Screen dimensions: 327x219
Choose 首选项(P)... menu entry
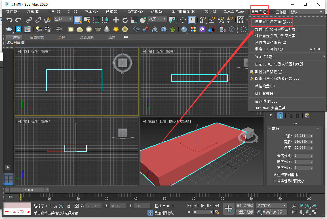click(266, 101)
